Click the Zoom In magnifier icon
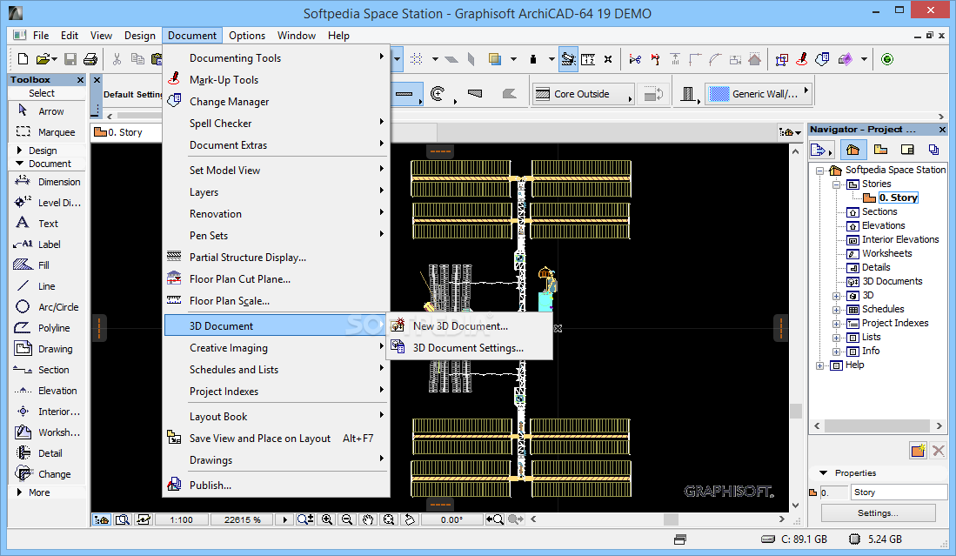 click(327, 519)
